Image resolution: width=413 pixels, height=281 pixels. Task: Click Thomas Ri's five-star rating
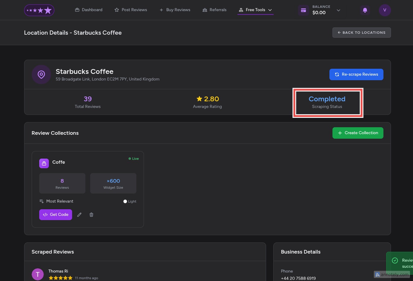pyautogui.click(x=61, y=278)
